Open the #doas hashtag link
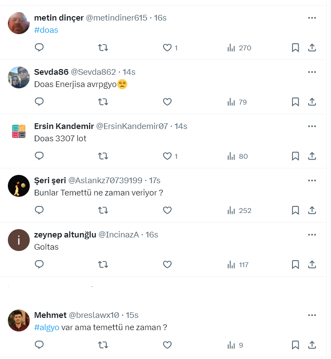The width and height of the screenshot is (331, 359). [x=46, y=30]
